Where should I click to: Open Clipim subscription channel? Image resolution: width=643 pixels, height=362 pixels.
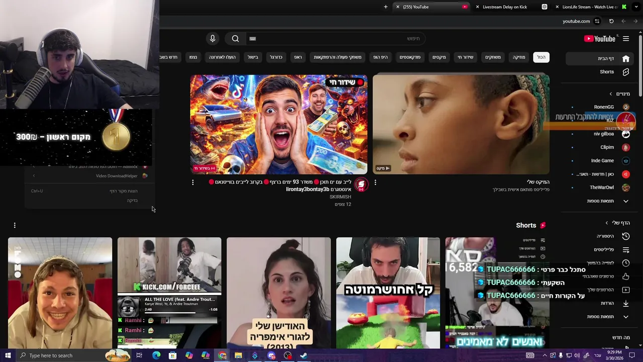(x=601, y=147)
